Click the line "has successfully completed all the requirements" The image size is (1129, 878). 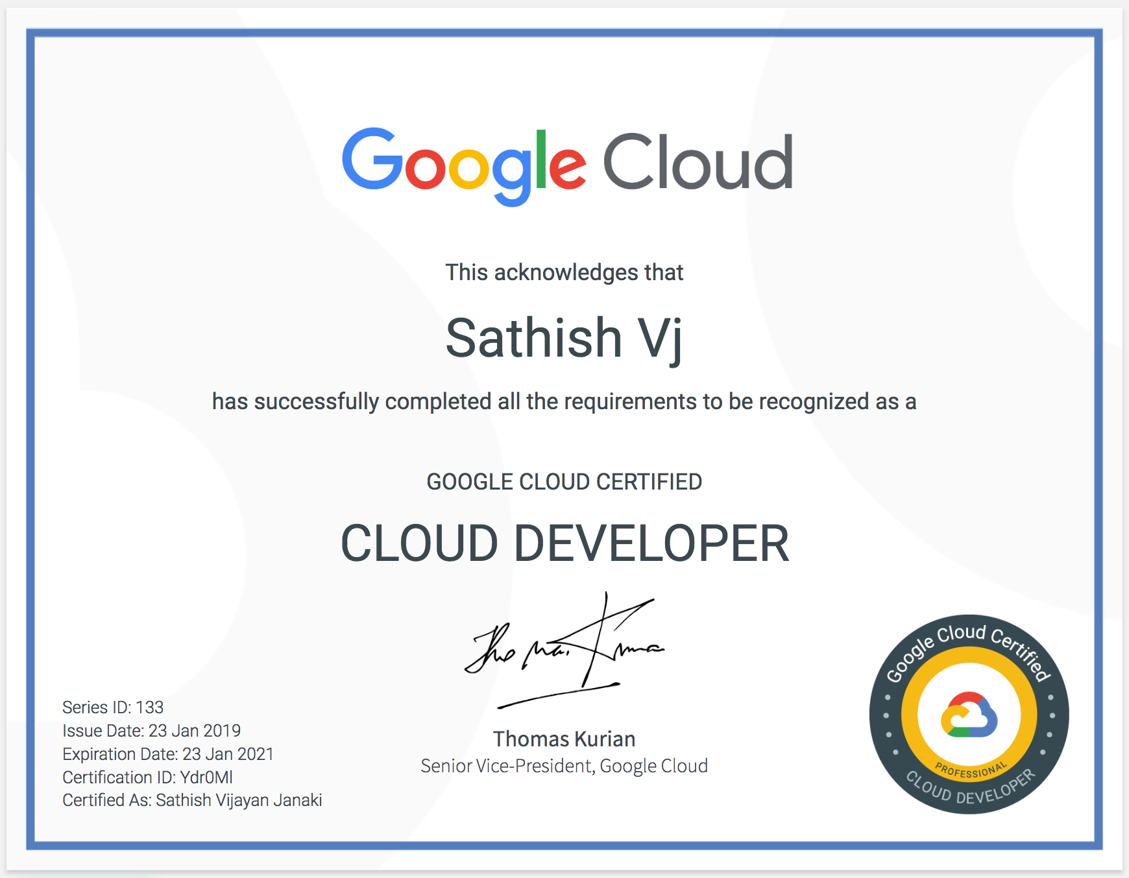tap(564, 402)
